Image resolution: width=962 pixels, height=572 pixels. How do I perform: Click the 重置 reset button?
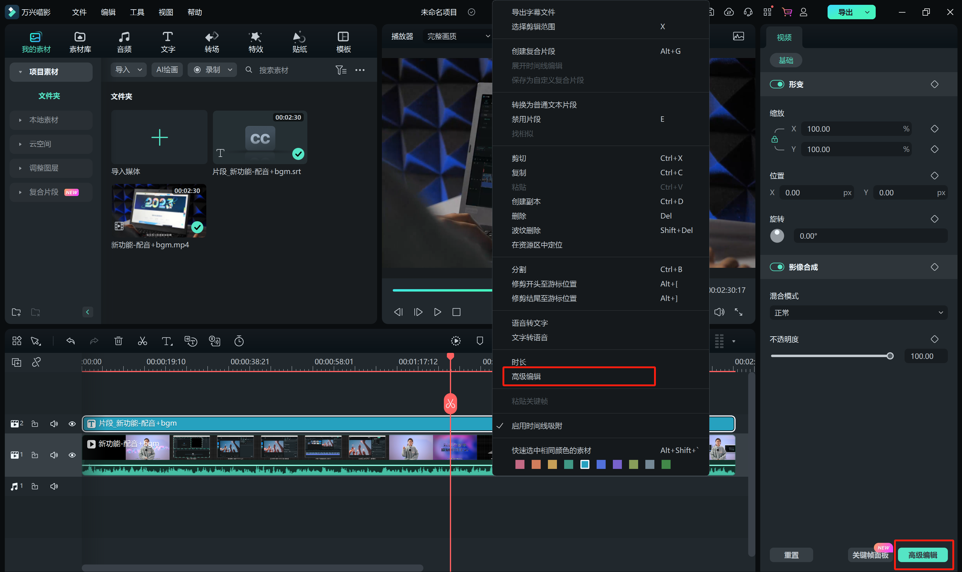tap(791, 555)
